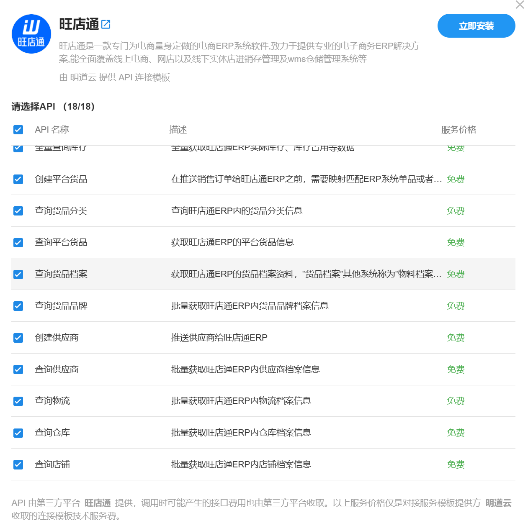Select the 查询货品档案 row description text
Screen dimensions: 528x531
click(306, 274)
